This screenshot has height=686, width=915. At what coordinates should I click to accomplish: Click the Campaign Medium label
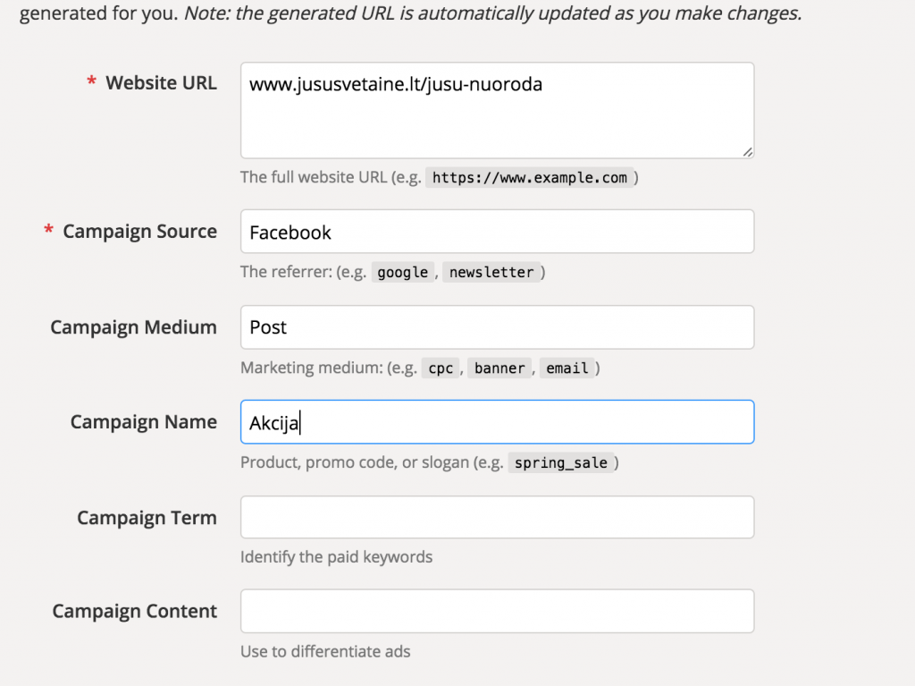[133, 327]
